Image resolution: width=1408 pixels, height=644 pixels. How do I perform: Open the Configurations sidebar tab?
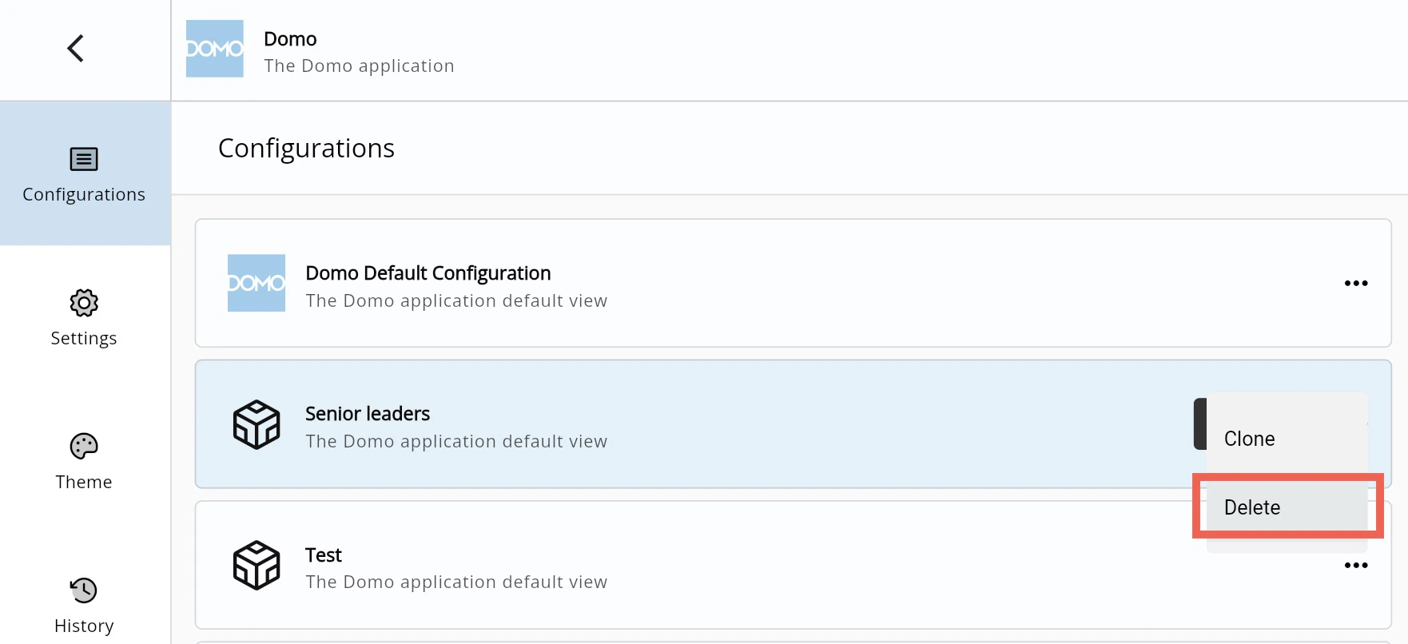[85, 173]
